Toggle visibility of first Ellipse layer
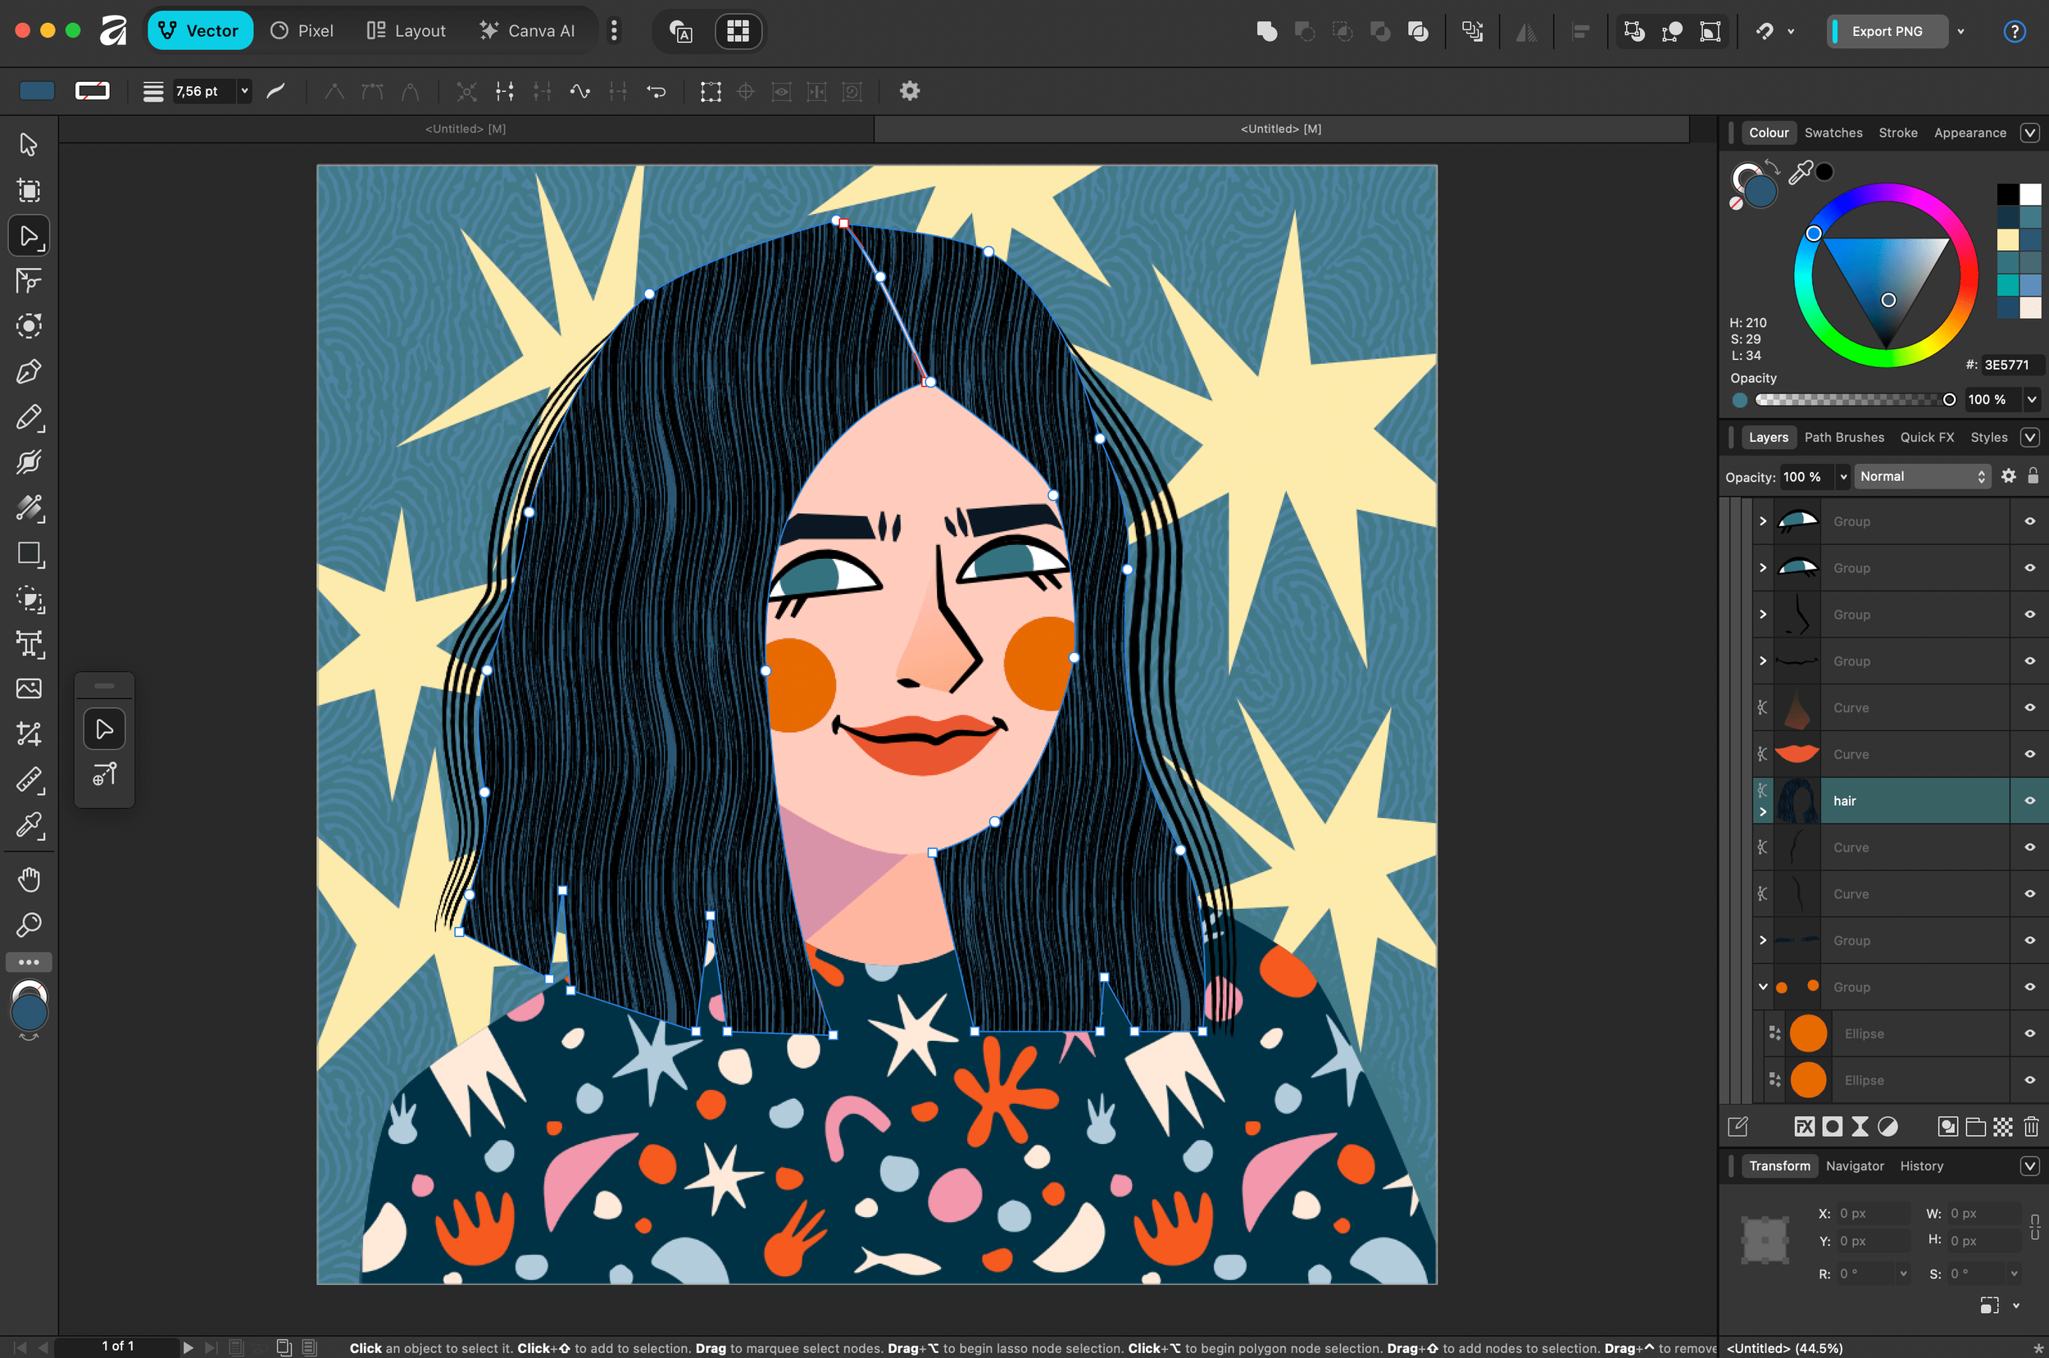2049x1358 pixels. 2029,1033
